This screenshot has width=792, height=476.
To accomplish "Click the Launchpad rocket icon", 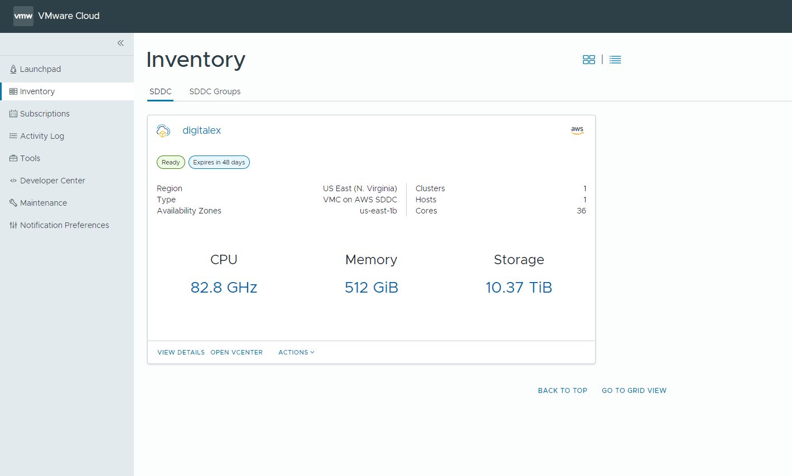I will [x=13, y=69].
